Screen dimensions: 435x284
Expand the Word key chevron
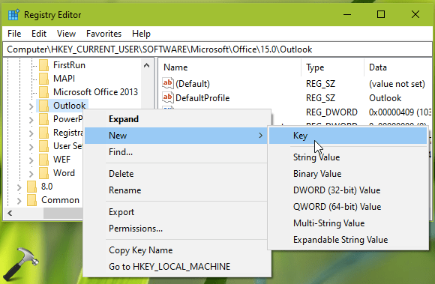click(31, 174)
